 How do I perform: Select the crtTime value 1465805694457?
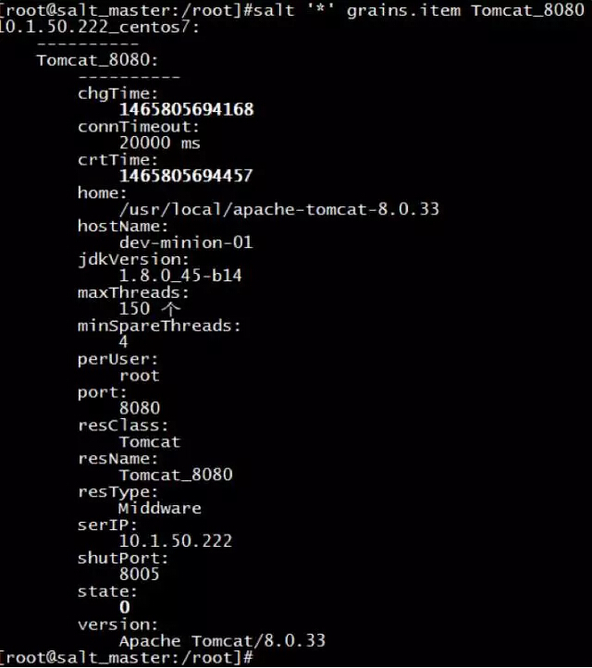[186, 176]
